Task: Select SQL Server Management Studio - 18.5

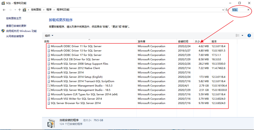Action: point(81,90)
